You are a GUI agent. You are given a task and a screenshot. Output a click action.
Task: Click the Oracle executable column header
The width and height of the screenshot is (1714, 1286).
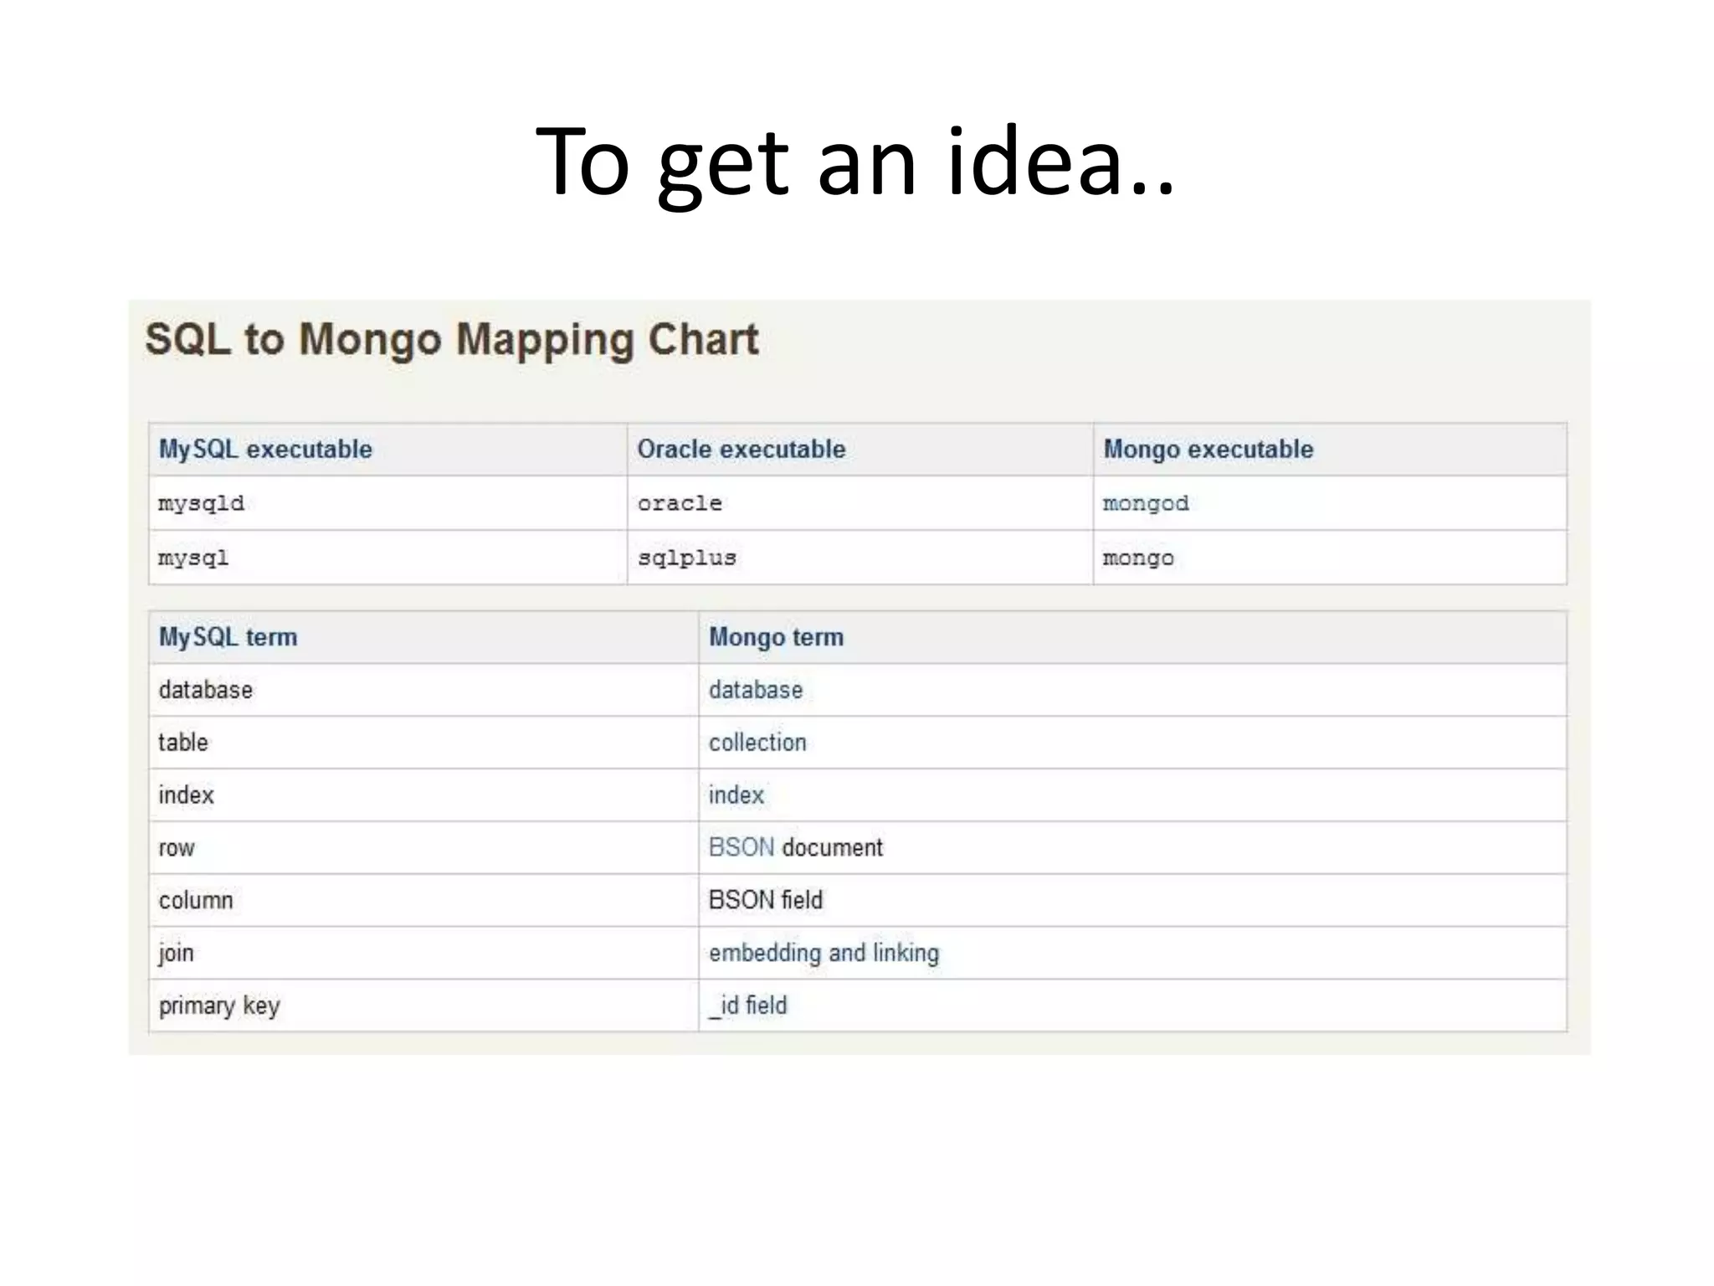[741, 450]
